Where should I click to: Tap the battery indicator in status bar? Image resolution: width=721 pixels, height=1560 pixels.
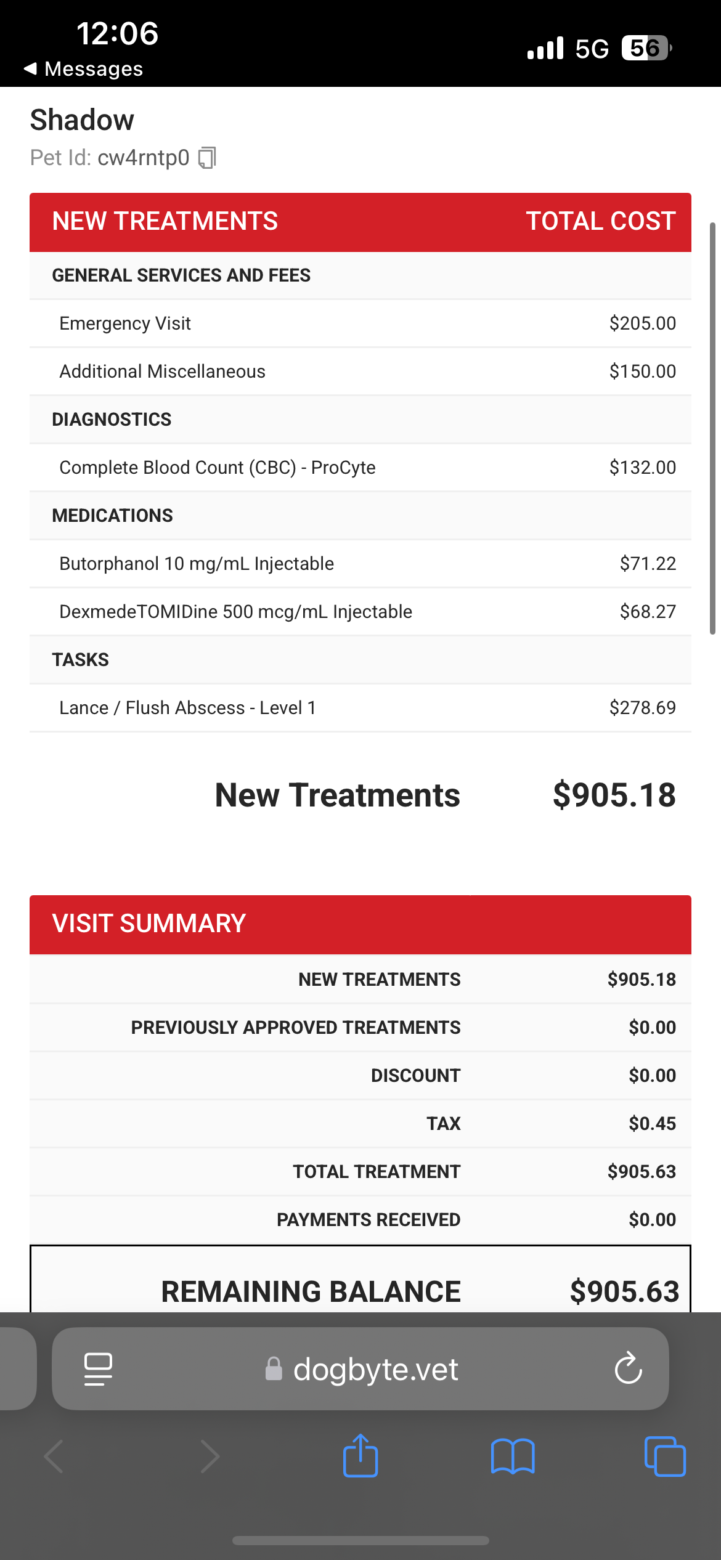tap(646, 48)
